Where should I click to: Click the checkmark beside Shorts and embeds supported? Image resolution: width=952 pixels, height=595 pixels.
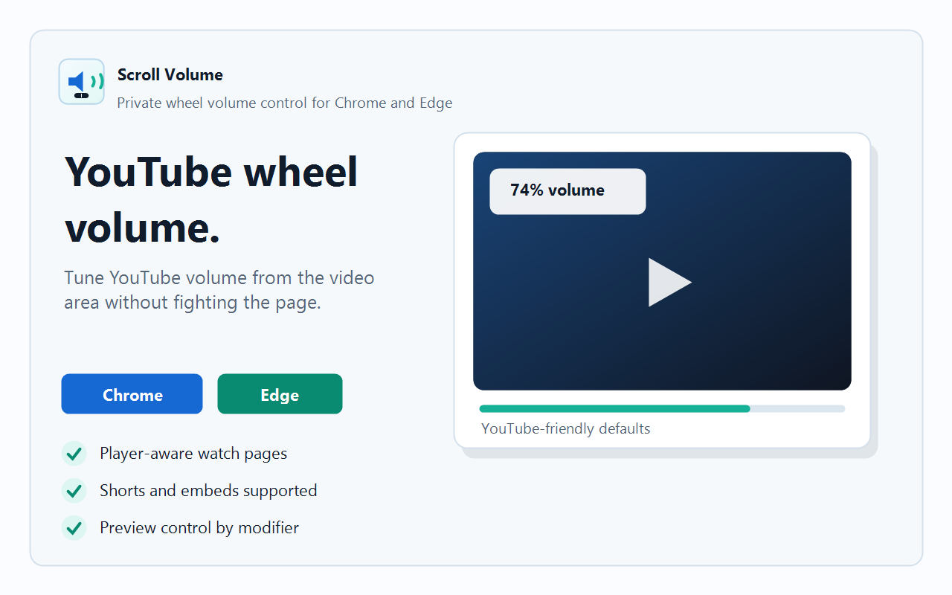[x=74, y=490]
